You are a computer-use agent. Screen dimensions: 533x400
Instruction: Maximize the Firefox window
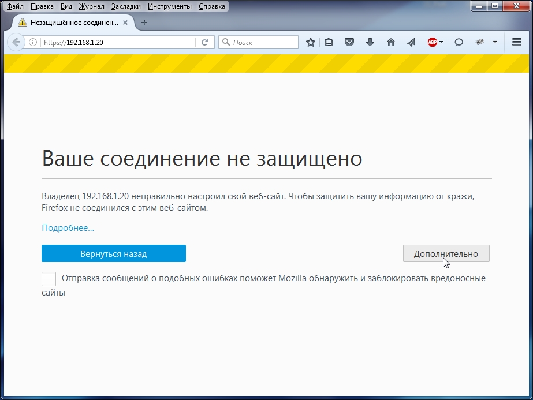[x=495, y=6]
